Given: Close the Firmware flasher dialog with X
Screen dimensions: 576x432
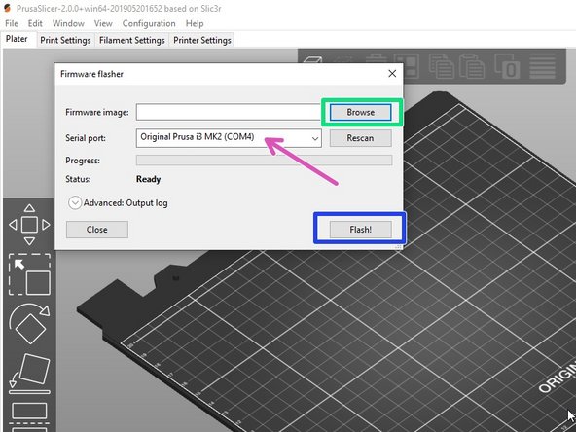Looking at the screenshot, I should tap(392, 74).
